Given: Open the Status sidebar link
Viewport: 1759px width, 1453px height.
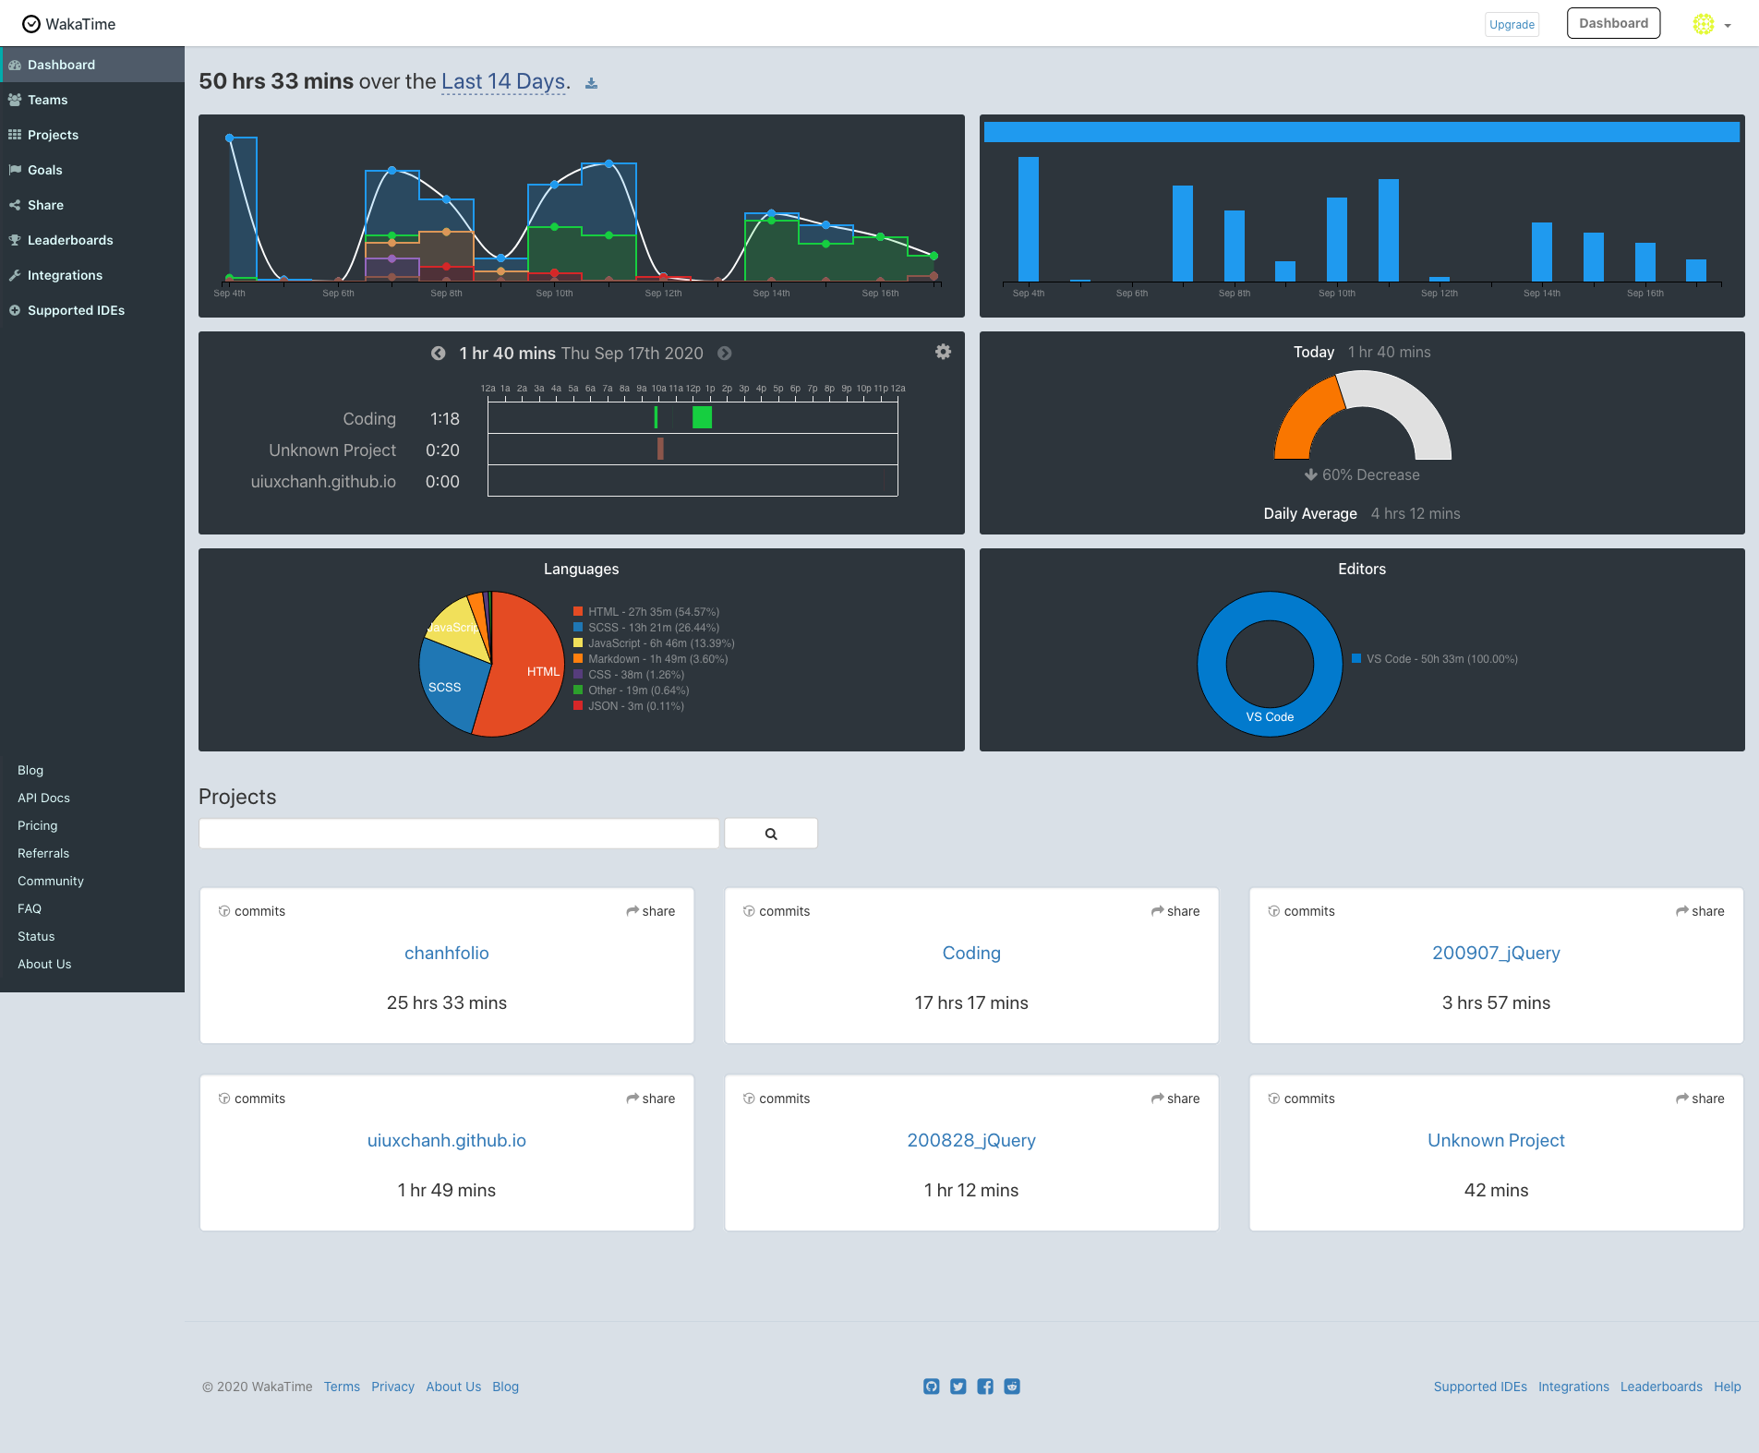Looking at the screenshot, I should [x=36, y=936].
